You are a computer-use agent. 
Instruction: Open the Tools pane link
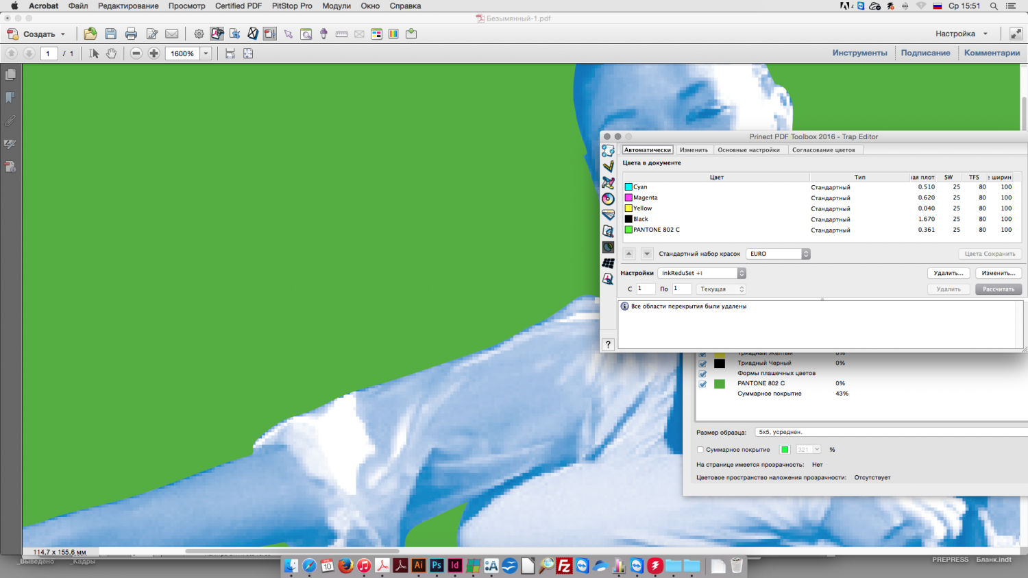[859, 53]
